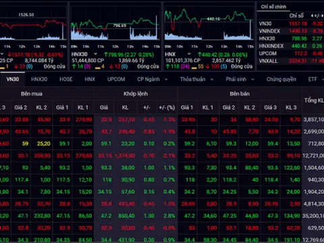Switch to the HNX board tab
324x243 pixels.
pos(90,79)
